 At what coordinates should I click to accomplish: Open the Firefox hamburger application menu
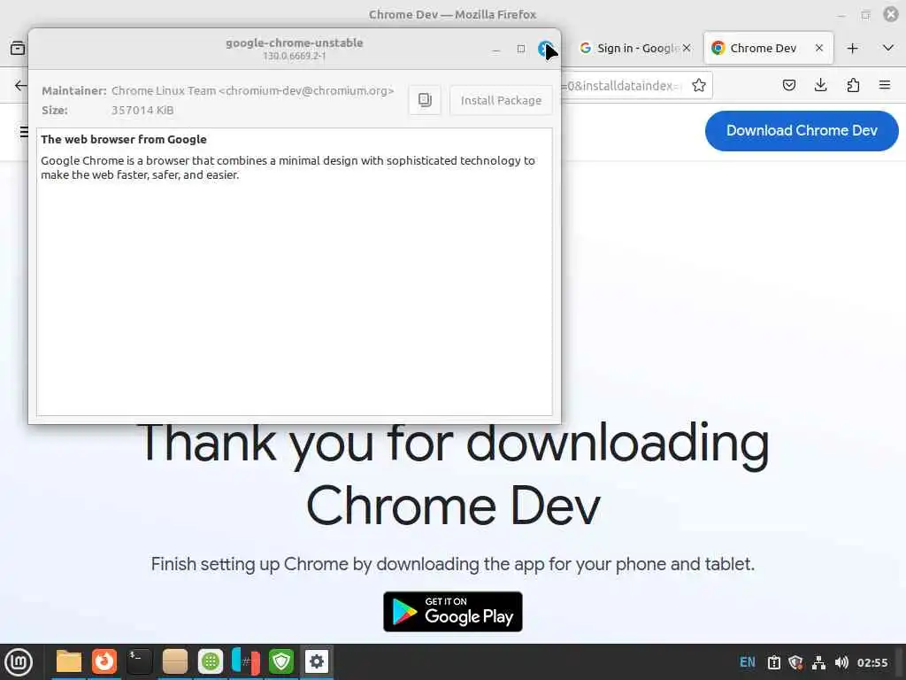click(x=885, y=86)
